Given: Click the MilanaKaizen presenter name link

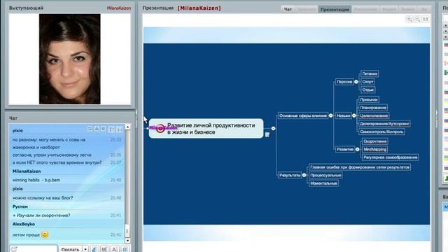Looking at the screenshot, I should 119,8.
